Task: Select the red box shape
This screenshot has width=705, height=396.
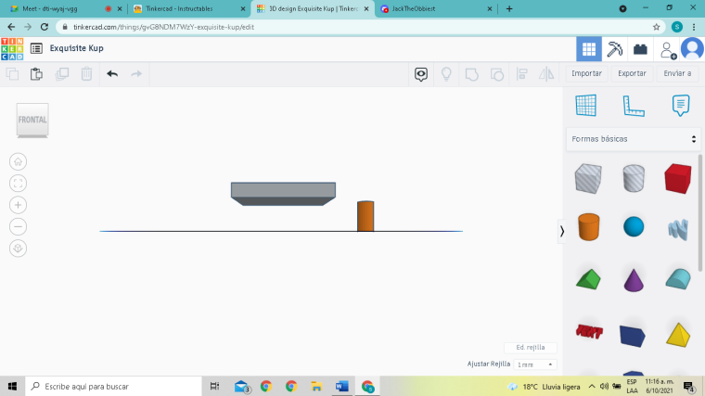Action: coord(678,178)
